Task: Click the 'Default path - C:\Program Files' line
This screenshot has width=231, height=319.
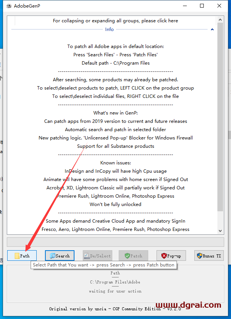Action: 116,63
